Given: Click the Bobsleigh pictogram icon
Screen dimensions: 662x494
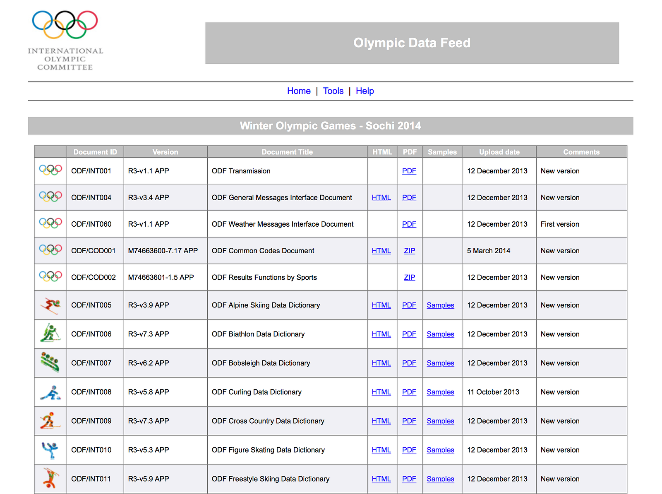Looking at the screenshot, I should coord(50,362).
